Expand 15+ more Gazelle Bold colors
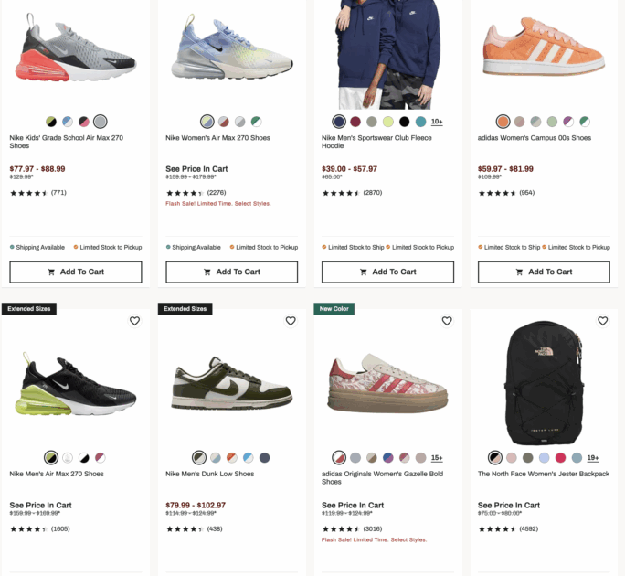 coord(437,458)
